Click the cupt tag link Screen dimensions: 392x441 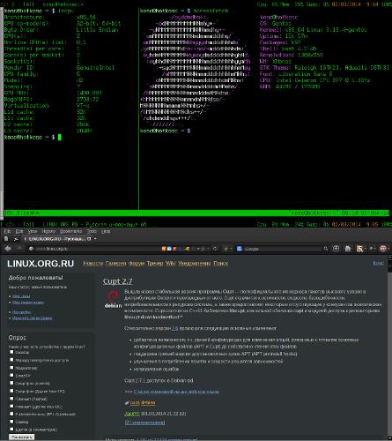pyautogui.click(x=135, y=402)
